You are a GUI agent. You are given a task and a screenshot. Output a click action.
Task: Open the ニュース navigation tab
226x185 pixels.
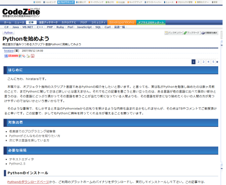(x=19, y=23)
